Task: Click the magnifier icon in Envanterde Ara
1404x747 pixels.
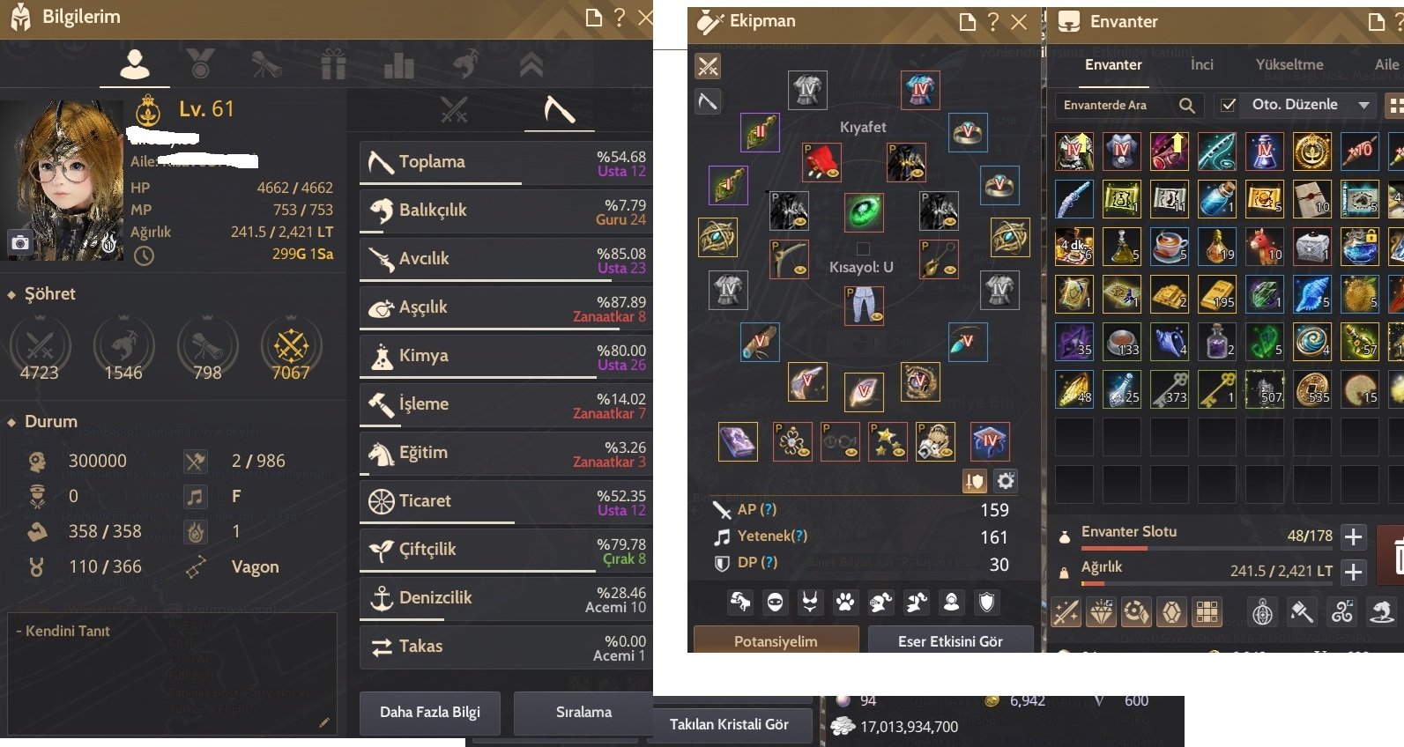Action: click(x=1187, y=106)
